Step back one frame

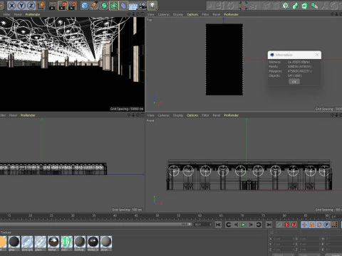click(x=236, y=225)
